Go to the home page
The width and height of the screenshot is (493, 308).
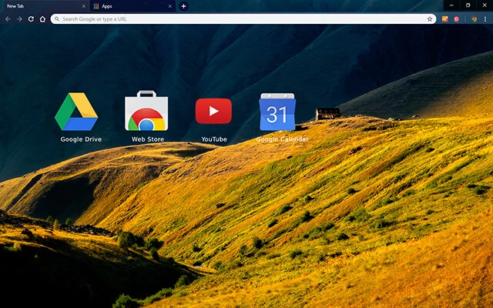[x=42, y=19]
